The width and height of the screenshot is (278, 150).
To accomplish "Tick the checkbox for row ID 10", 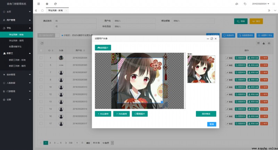I will click(41, 87).
